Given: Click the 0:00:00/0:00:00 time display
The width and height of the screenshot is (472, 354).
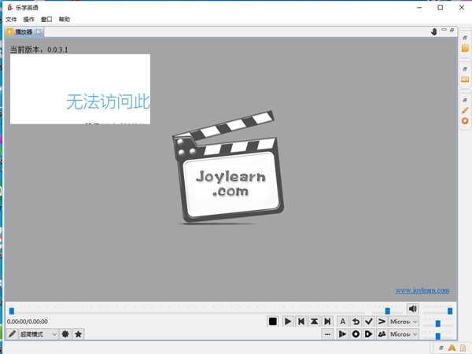Looking at the screenshot, I should (x=27, y=322).
